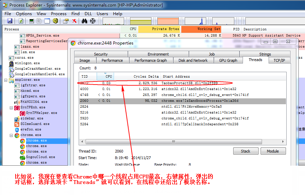Sort main list by Private Bytes column

point(159,29)
